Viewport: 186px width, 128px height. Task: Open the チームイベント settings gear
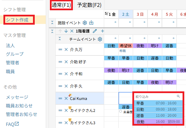(100, 39)
